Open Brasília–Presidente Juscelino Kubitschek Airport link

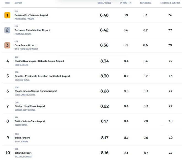click(42, 76)
